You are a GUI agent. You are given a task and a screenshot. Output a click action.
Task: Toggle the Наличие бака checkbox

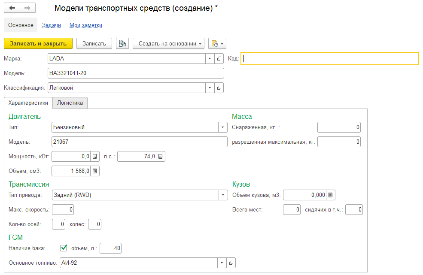click(x=64, y=248)
